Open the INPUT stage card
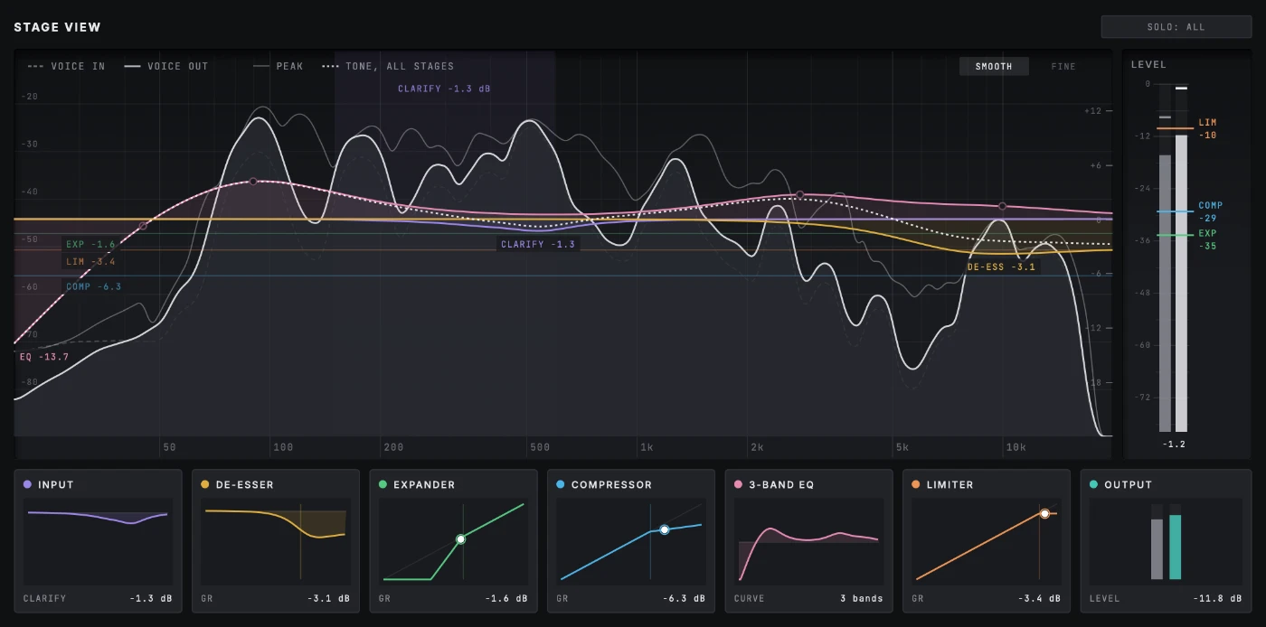 pos(98,540)
